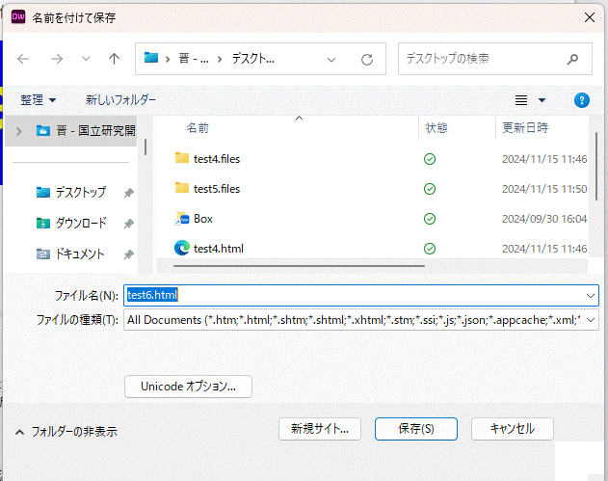608x481 pixels.
Task: Select ダウンロード in the navigation pane
Action: pyautogui.click(x=80, y=224)
